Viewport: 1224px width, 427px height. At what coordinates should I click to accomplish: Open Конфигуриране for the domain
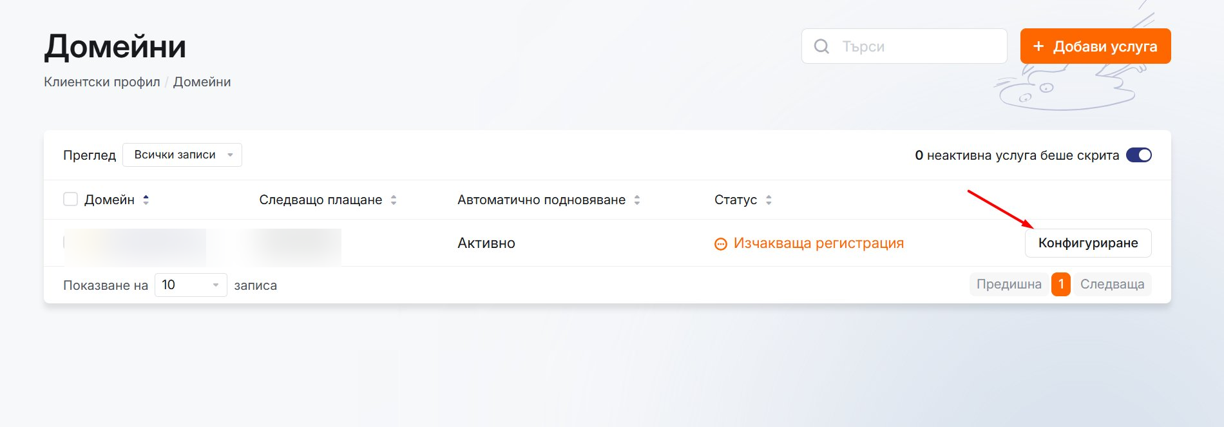point(1087,243)
